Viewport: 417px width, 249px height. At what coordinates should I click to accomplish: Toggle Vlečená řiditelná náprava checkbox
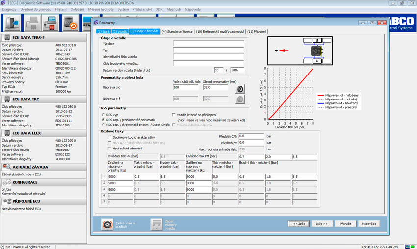click(174, 124)
